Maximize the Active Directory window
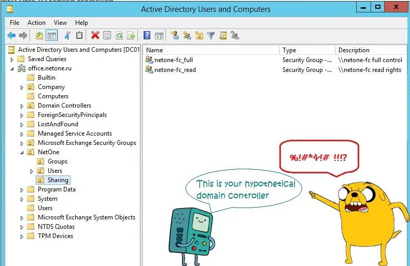Image resolution: width=410 pixels, height=266 pixels. (377, 7)
